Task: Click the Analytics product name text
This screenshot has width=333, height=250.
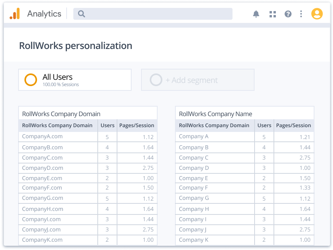Action: 44,14
